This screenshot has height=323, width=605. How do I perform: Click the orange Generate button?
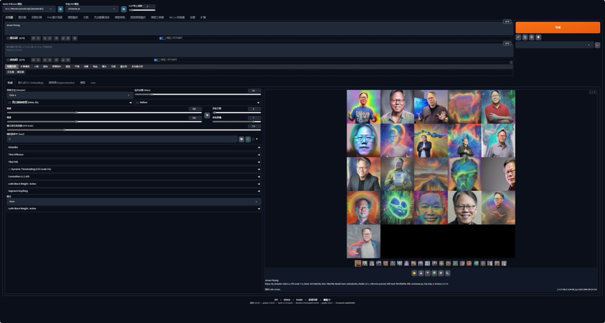[x=557, y=28]
